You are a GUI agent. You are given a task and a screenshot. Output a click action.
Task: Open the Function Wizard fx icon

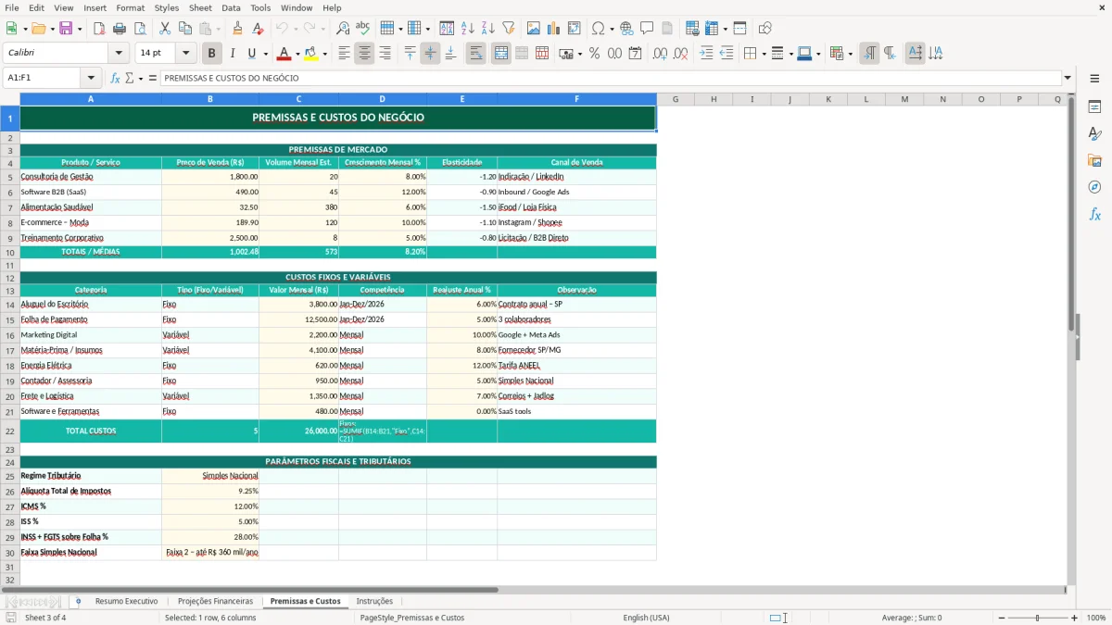click(x=115, y=79)
